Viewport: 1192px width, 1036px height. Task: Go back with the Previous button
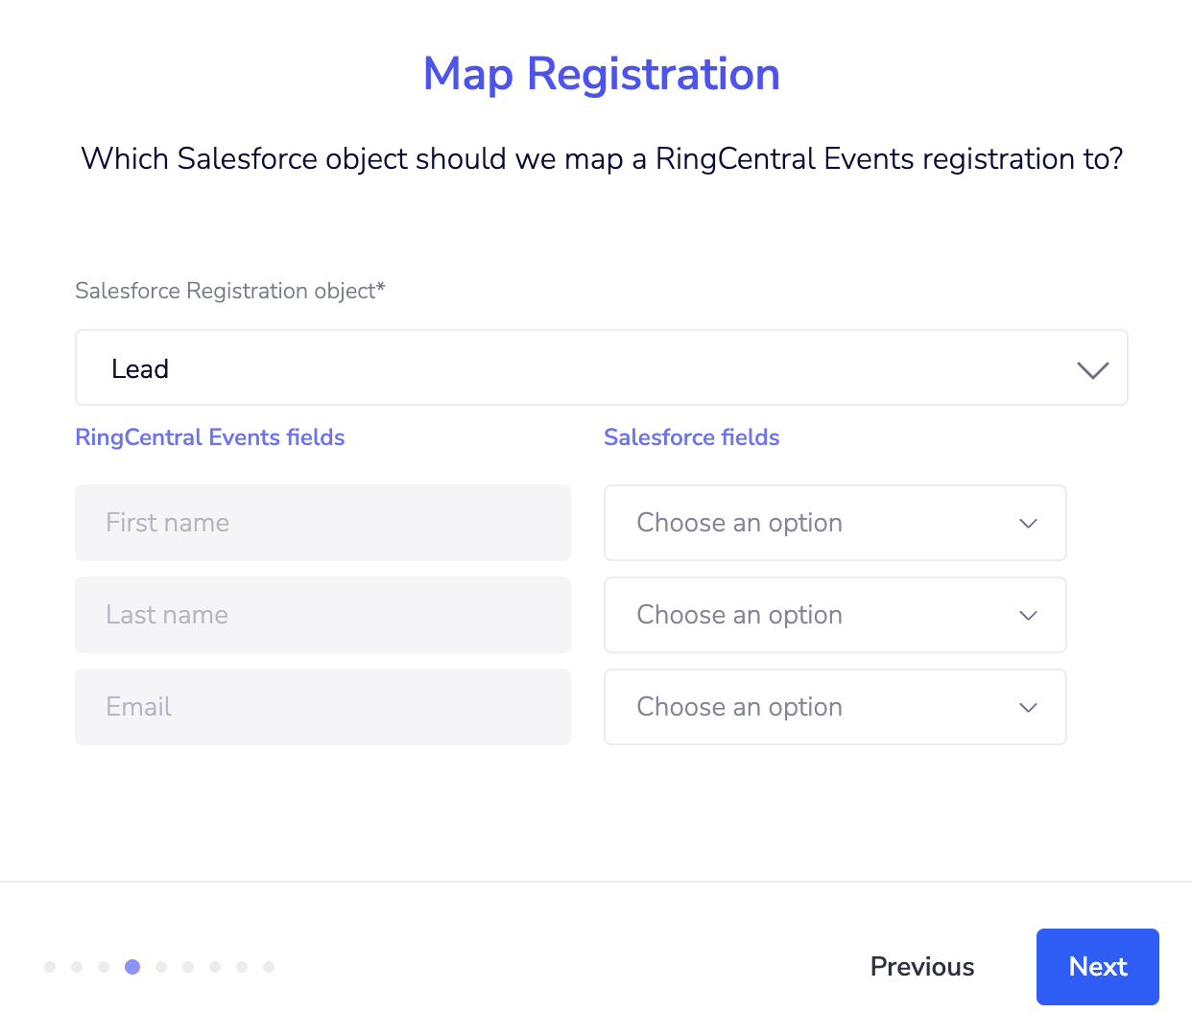[x=921, y=967]
